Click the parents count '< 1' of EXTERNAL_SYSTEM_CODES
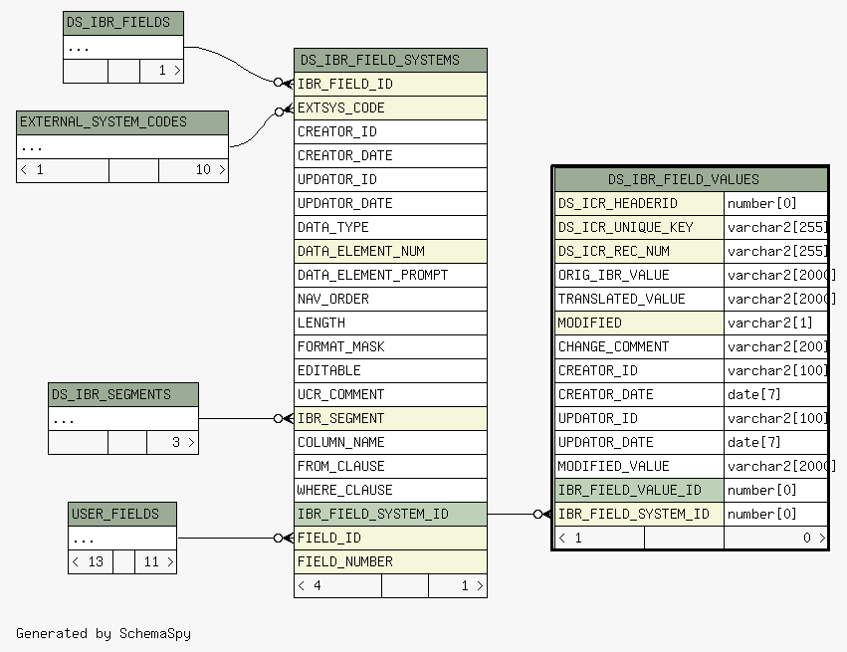Image resolution: width=847 pixels, height=652 pixels. point(63,170)
